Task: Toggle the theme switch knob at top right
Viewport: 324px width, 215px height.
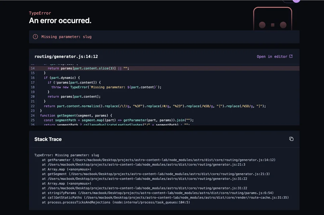Action: pyautogui.click(x=296, y=1)
